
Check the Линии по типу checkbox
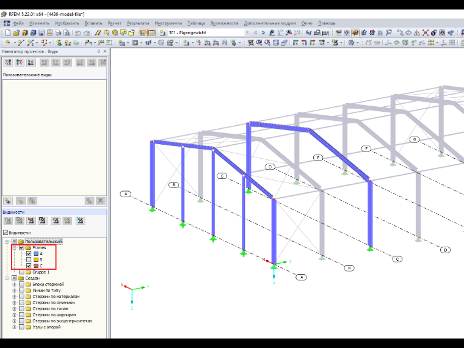[21, 290]
